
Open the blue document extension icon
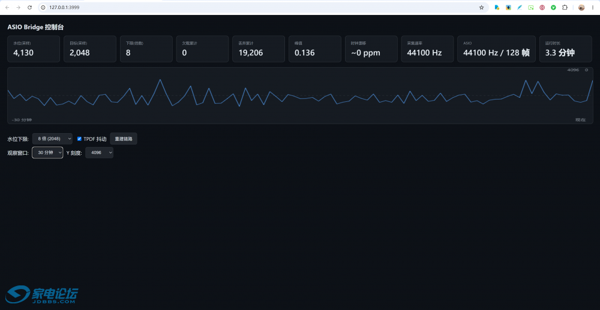tap(497, 7)
